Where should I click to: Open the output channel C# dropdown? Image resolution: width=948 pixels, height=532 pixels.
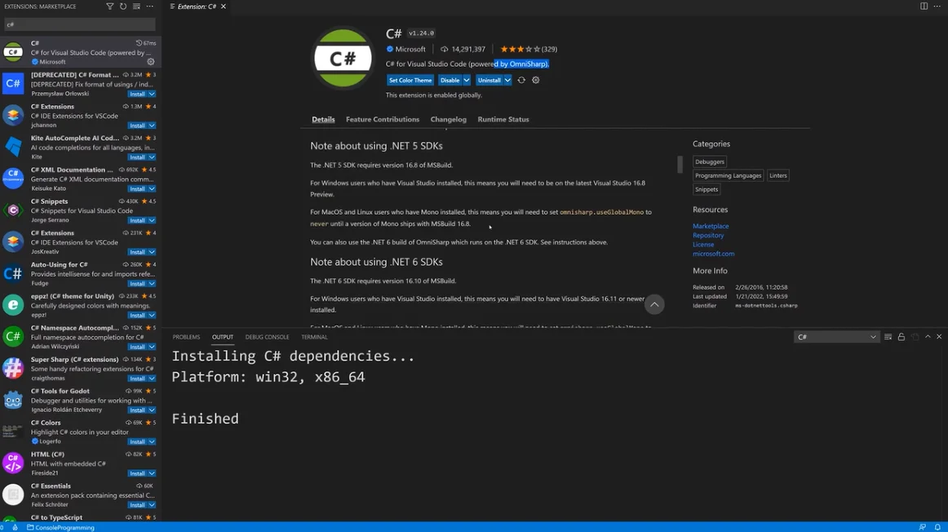pos(836,337)
